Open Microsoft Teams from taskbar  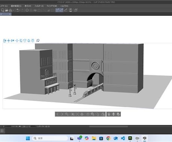click(80, 138)
